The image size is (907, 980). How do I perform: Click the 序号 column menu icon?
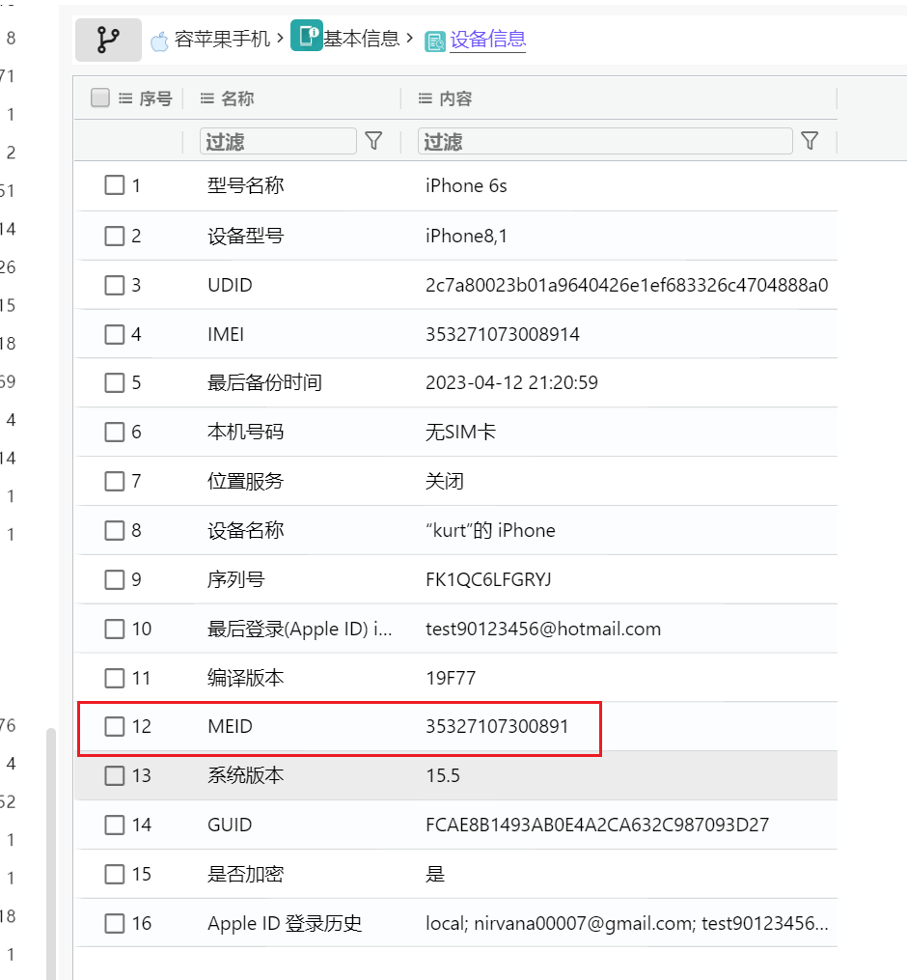point(125,98)
